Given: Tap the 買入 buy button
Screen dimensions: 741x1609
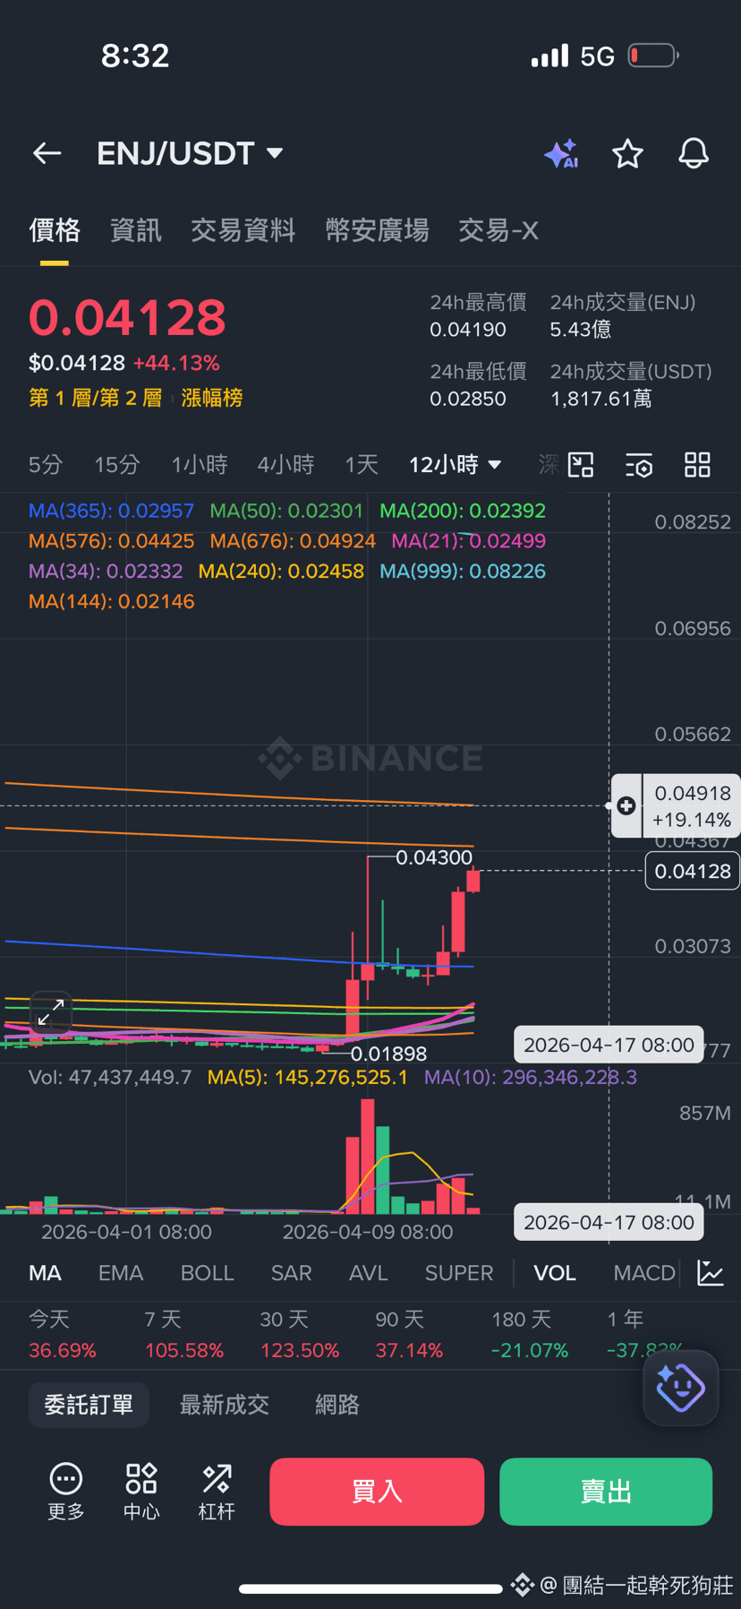Looking at the screenshot, I should click(377, 1492).
